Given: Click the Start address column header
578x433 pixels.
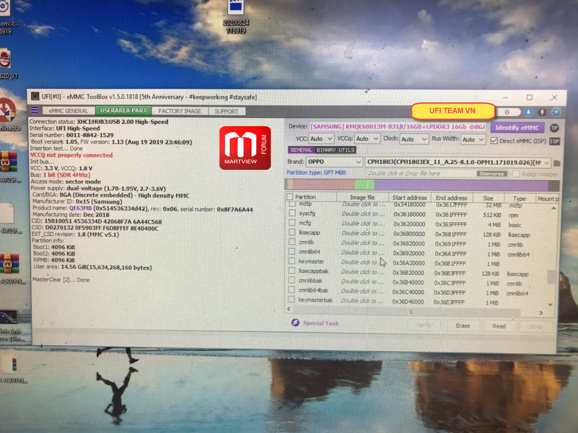Looking at the screenshot, I should point(409,198).
